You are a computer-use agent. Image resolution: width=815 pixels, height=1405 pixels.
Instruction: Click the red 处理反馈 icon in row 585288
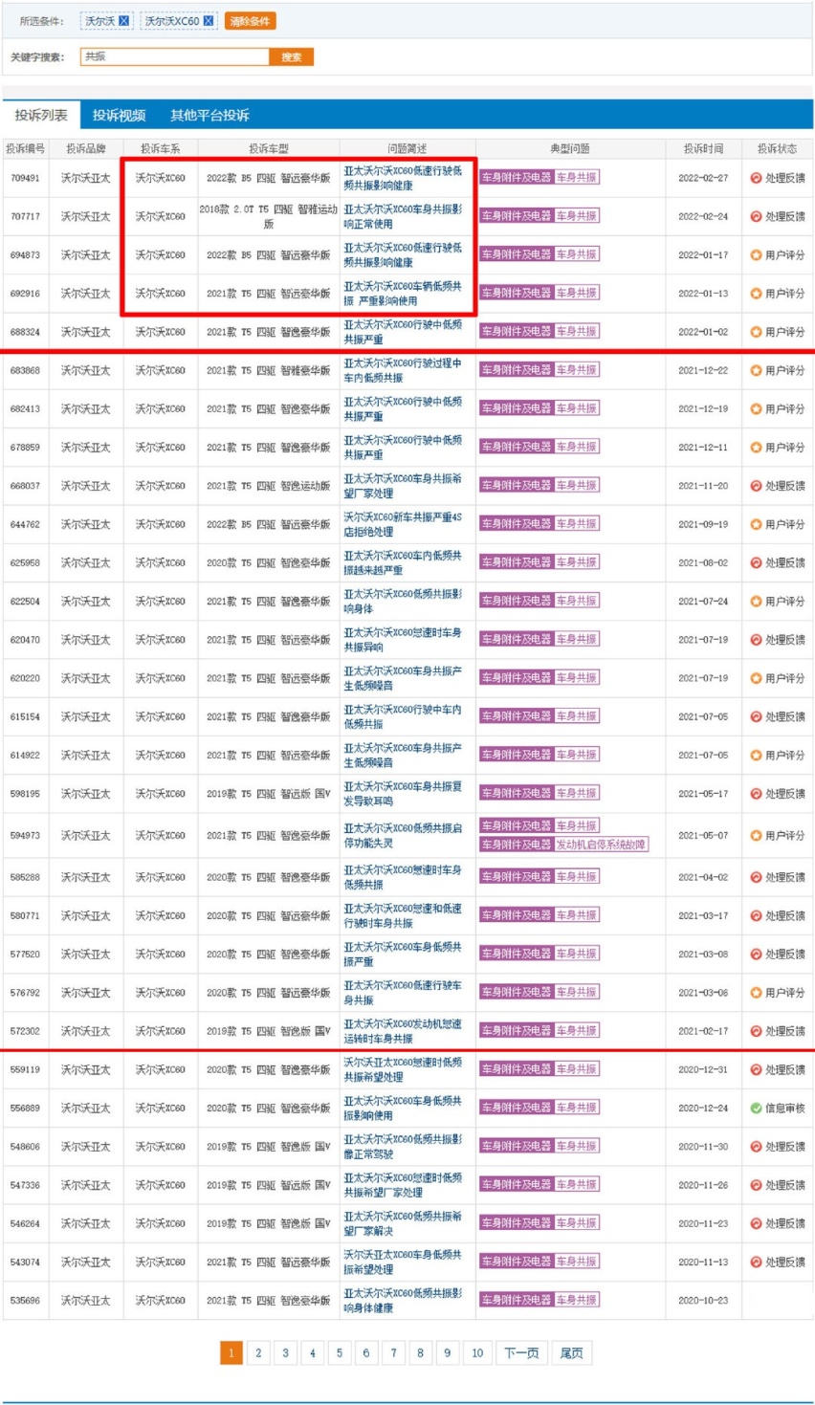click(756, 877)
